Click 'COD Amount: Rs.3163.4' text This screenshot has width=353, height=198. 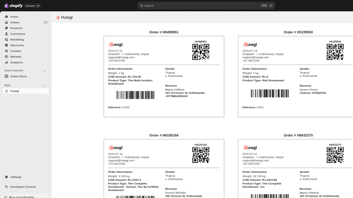coord(124,180)
